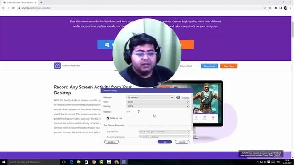The image size is (294, 165).
Task: Click the blue Download button on page
Action: point(209,66)
